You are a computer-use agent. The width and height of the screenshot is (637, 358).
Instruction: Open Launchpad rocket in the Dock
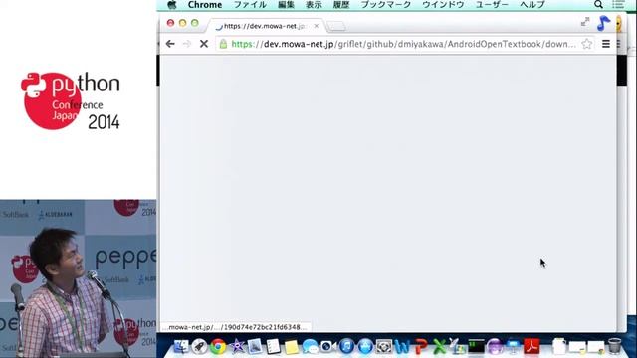199,347
